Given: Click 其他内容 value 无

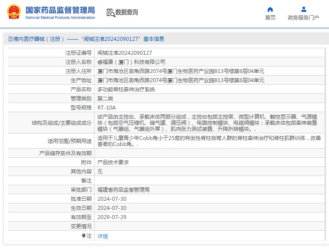Looking at the screenshot, I should click(100, 172).
